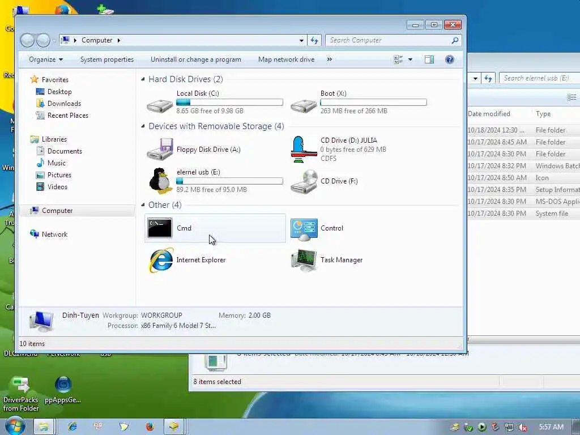Click the elernel usb (E:) usage bar

point(230,181)
